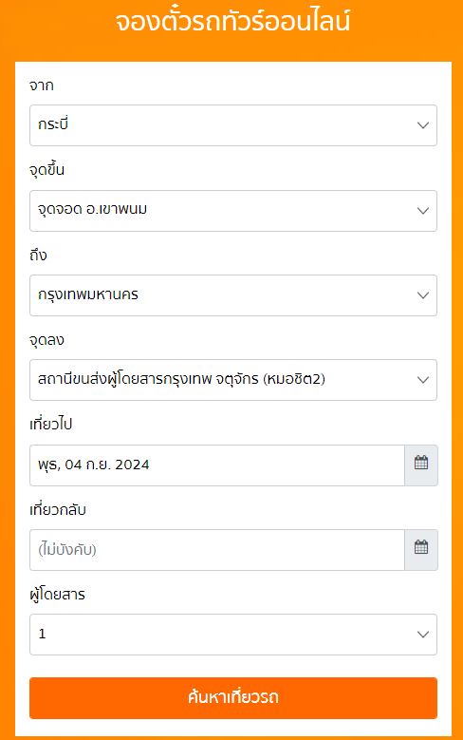463x740 pixels.
Task: Click the ค้นหาเที่ยวรถ search button
Action: click(x=233, y=698)
